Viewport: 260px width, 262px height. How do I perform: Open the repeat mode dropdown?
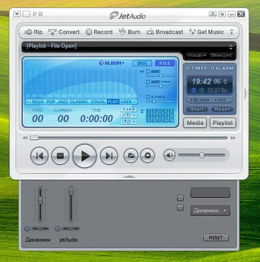(x=129, y=115)
